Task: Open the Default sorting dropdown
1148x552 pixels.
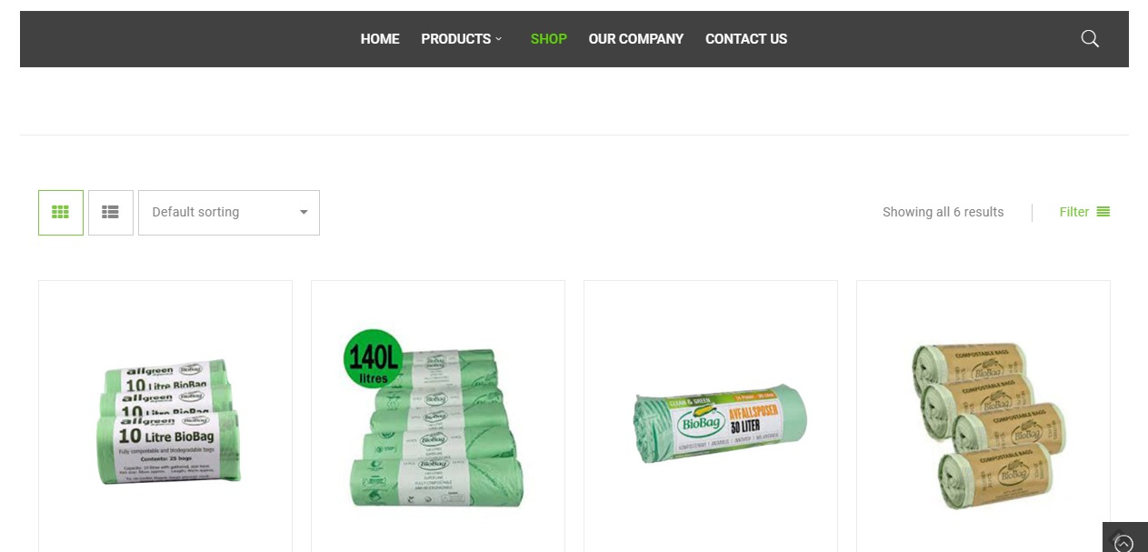Action: pyautogui.click(x=229, y=213)
